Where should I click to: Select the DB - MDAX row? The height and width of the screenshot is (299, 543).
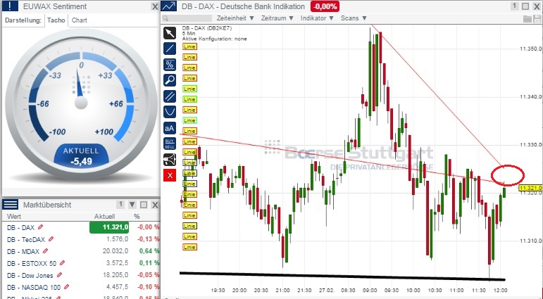(x=82, y=251)
